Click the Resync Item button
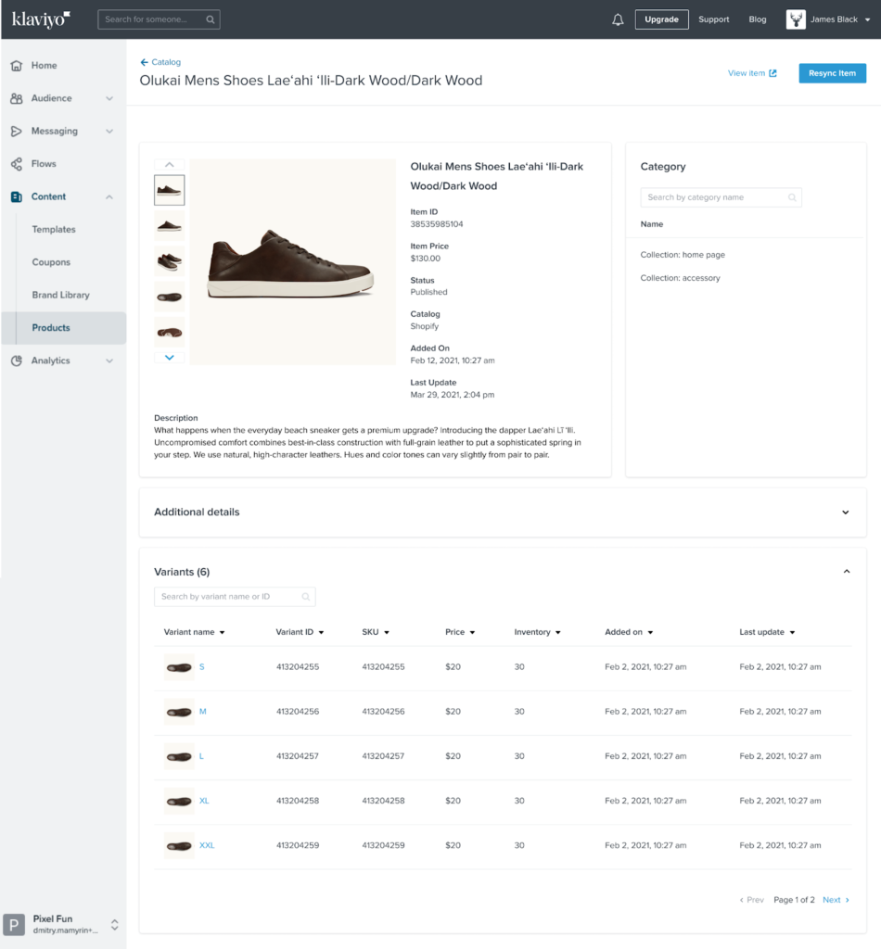This screenshot has height=949, width=881. (x=832, y=72)
